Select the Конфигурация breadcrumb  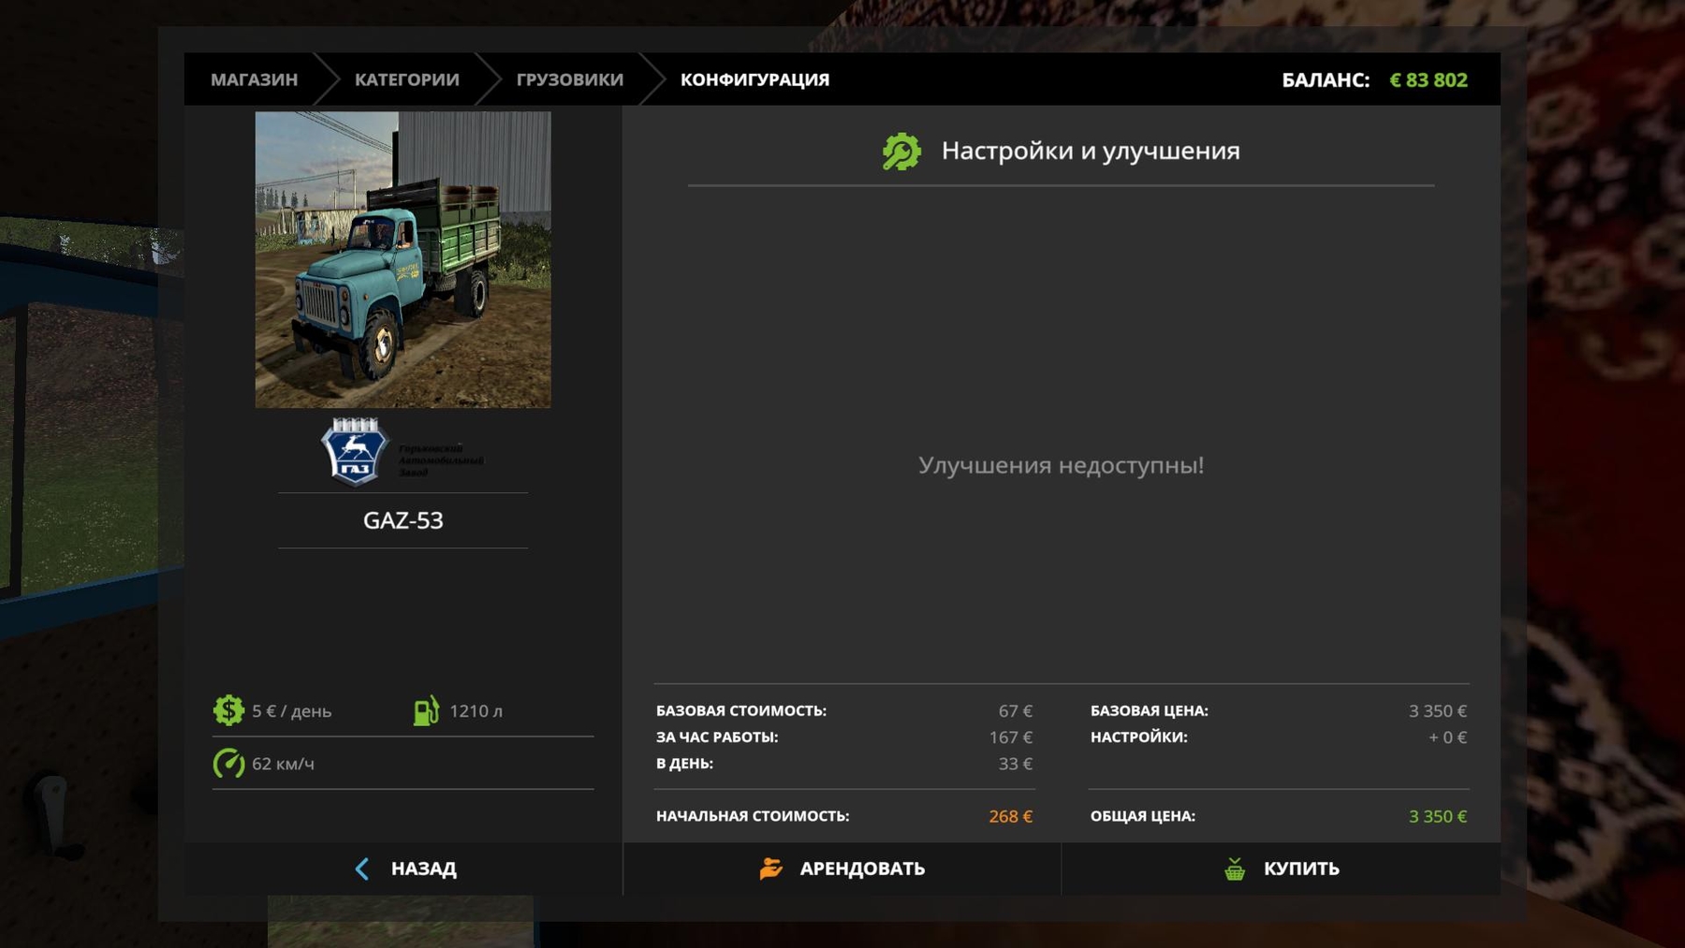tap(755, 80)
